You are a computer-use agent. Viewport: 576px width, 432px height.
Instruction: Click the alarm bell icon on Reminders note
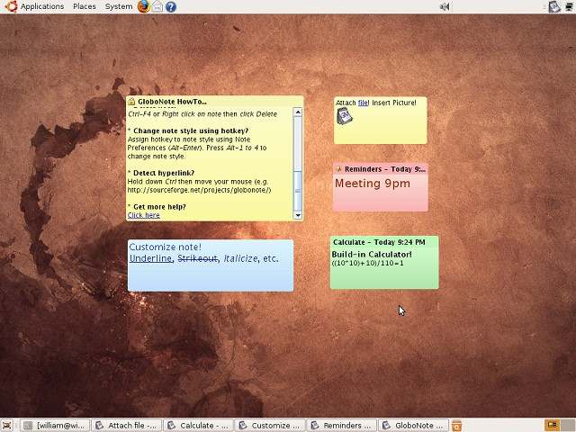point(338,169)
